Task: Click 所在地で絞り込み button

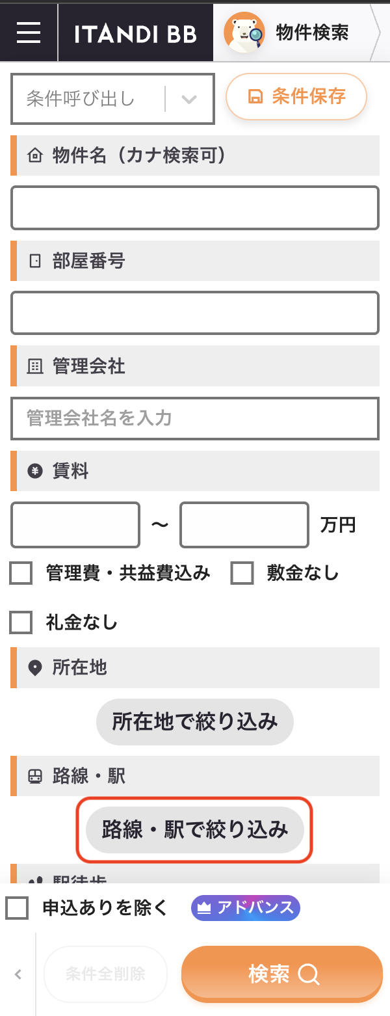Action: [195, 722]
